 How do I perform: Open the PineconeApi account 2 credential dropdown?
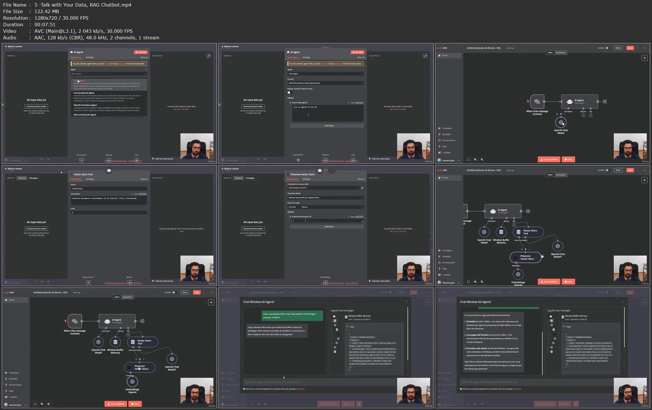323,188
